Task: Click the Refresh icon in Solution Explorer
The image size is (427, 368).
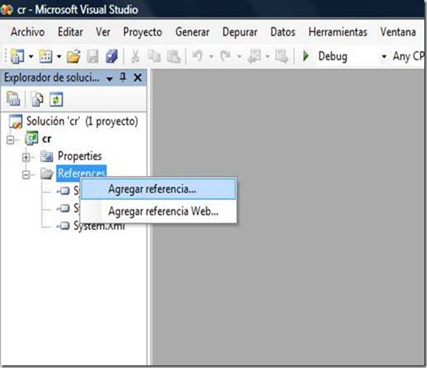Action: [x=57, y=99]
